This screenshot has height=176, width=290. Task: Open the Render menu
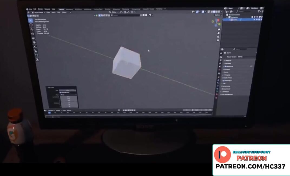40,9
